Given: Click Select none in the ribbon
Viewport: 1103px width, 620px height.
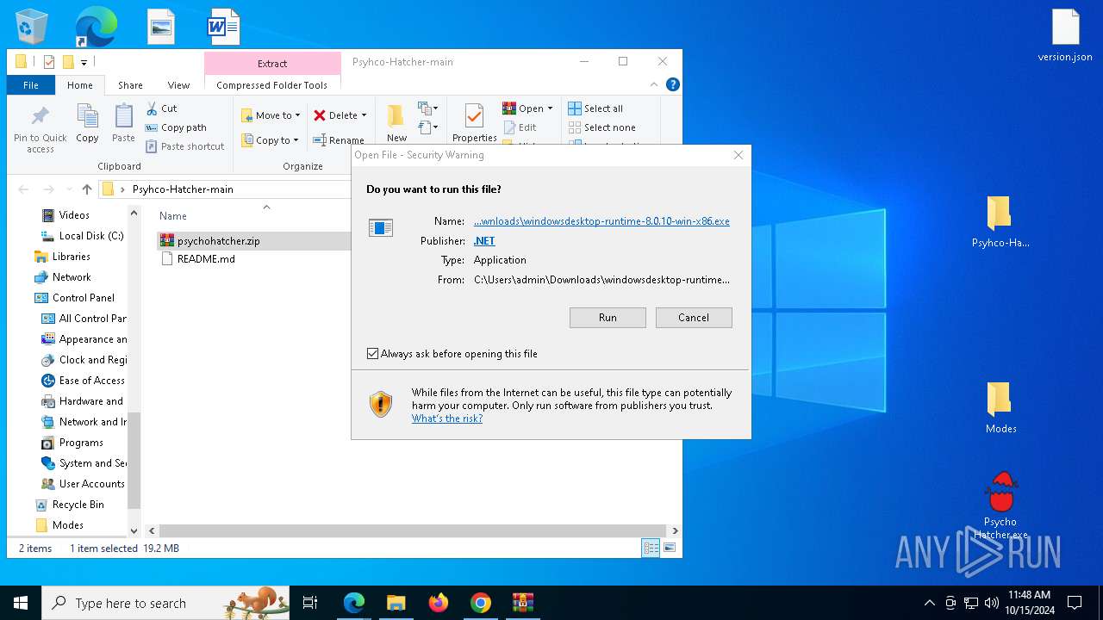Looking at the screenshot, I should coord(601,127).
